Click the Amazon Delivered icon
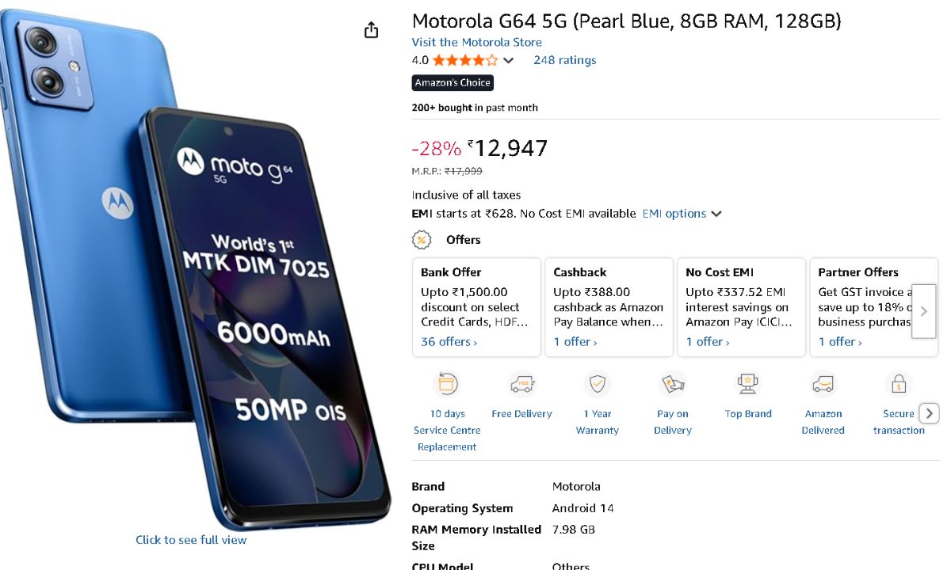This screenshot has width=951, height=570. (823, 385)
